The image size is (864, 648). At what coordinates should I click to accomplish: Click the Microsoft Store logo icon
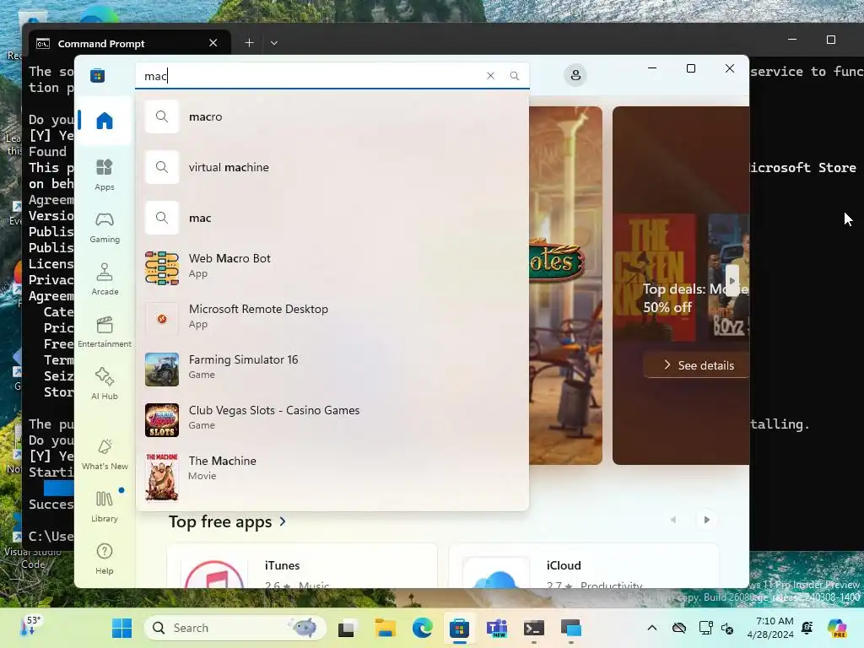coord(98,75)
